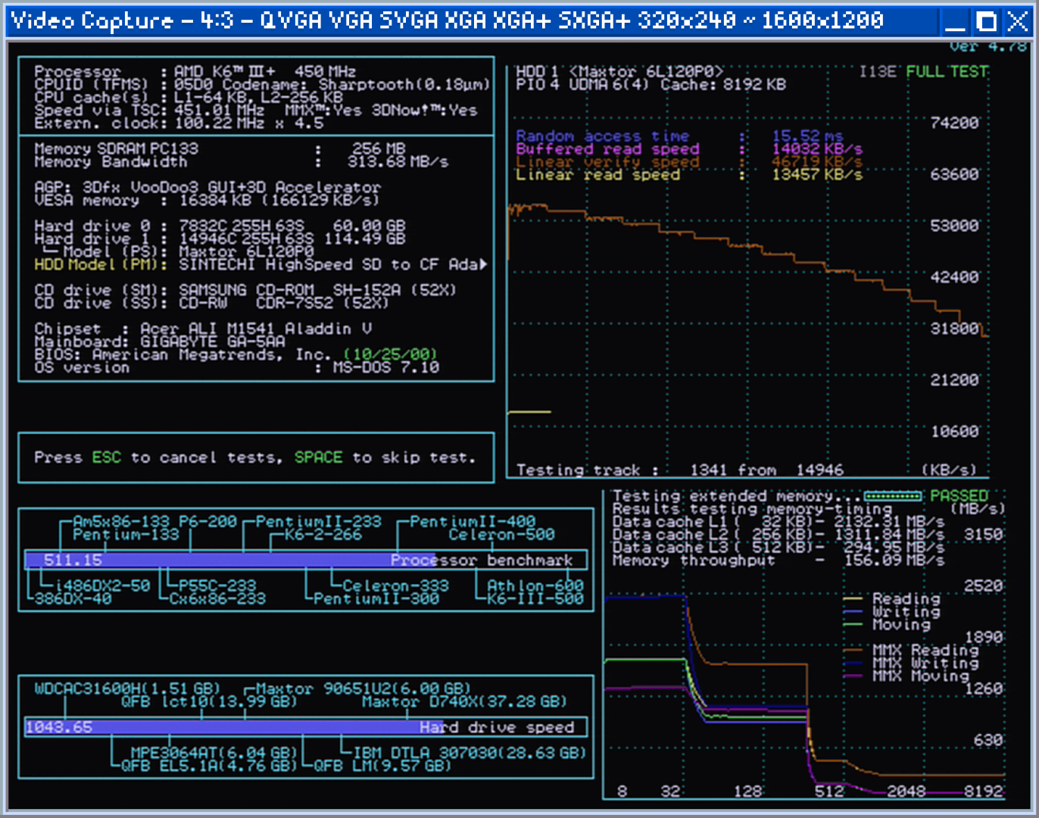
Task: Click the "13457 KB/s" linear read speed
Action: point(817,174)
